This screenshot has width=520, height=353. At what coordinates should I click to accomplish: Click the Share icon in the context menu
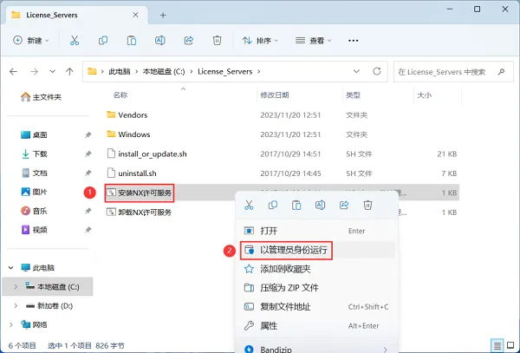pyautogui.click(x=344, y=205)
